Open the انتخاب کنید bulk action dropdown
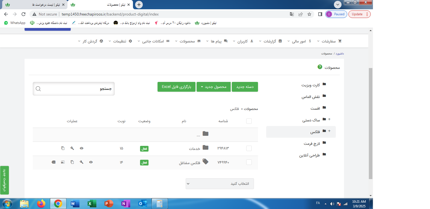430x209 pixels. point(220,184)
